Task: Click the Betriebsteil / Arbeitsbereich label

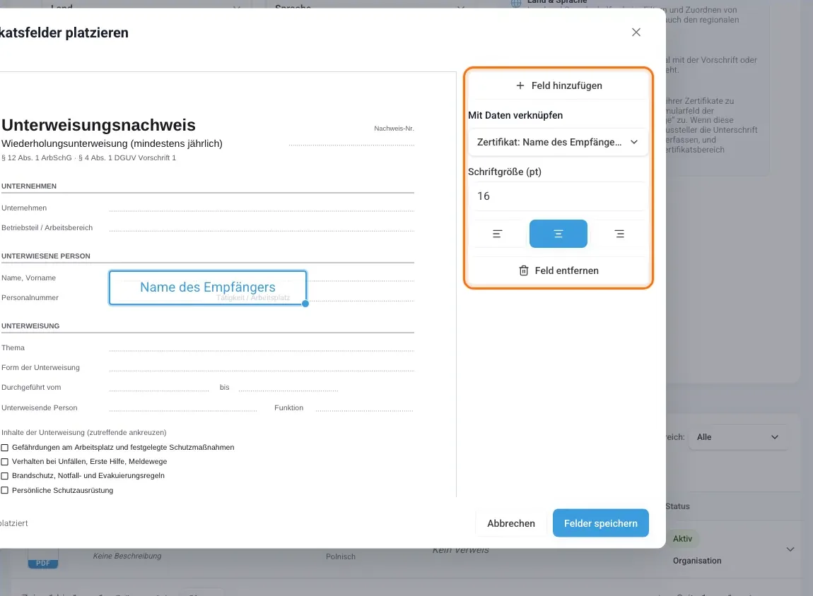Action: coord(47,228)
